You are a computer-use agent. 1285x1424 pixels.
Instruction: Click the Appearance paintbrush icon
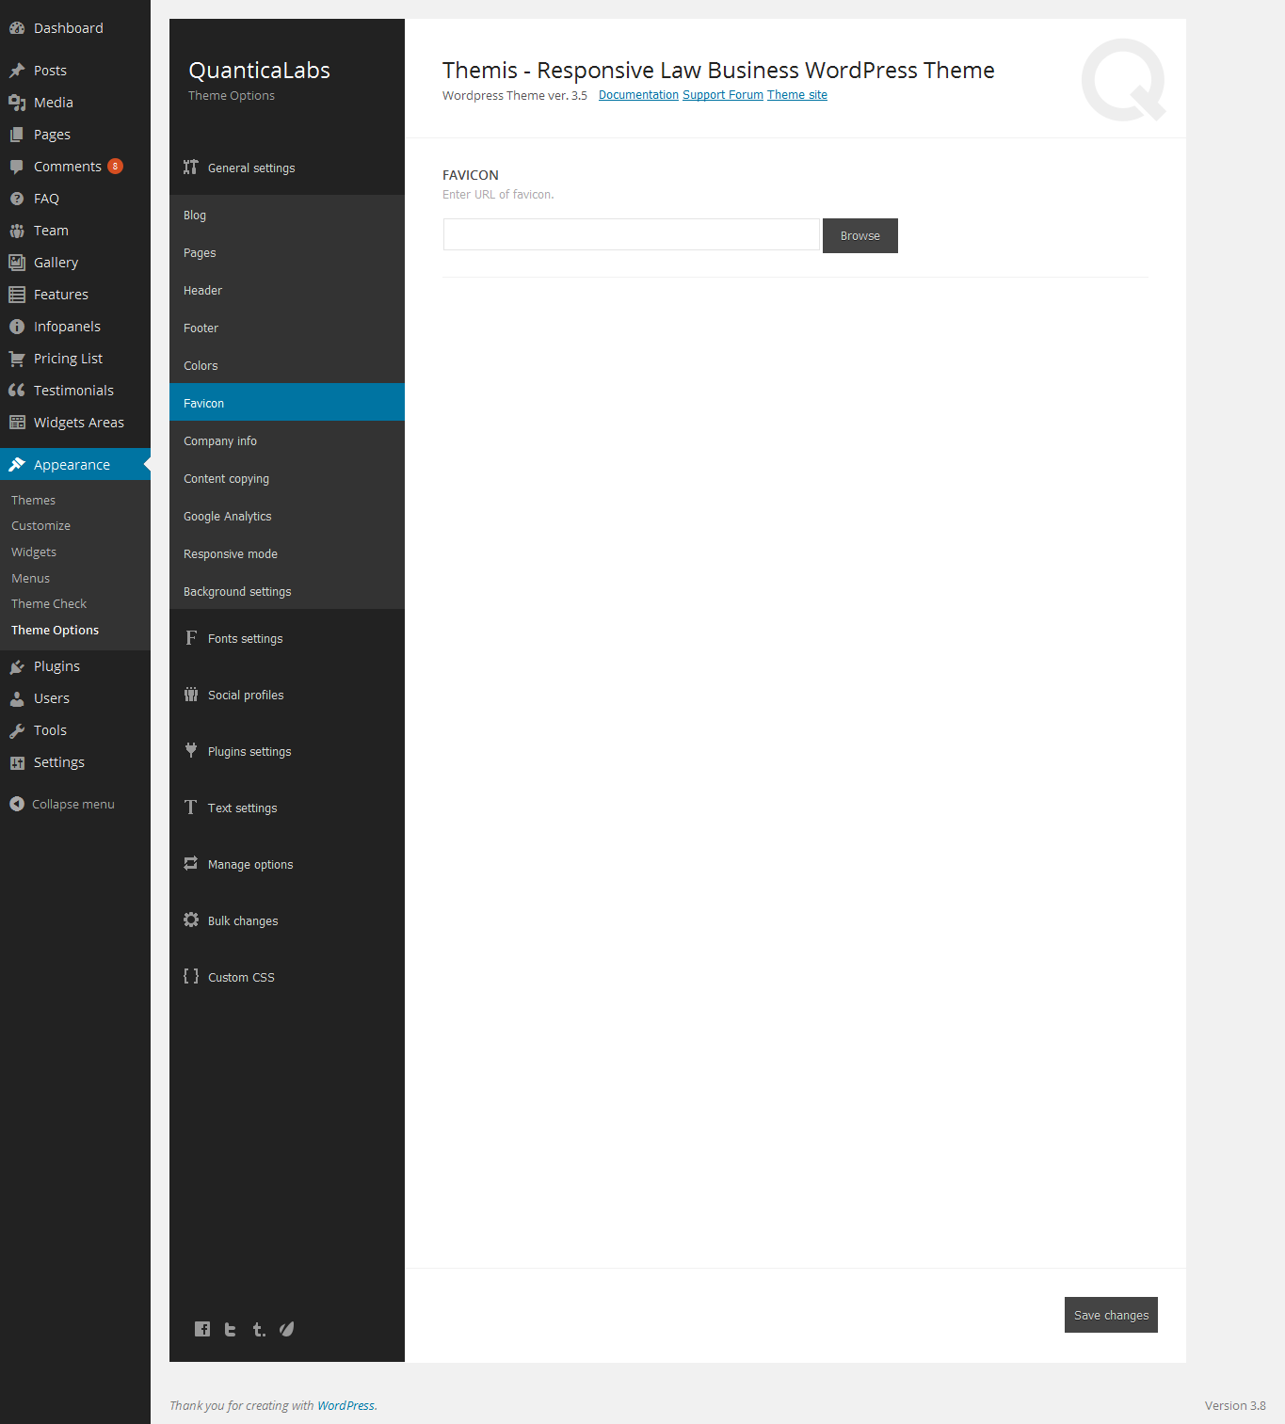coord(17,465)
